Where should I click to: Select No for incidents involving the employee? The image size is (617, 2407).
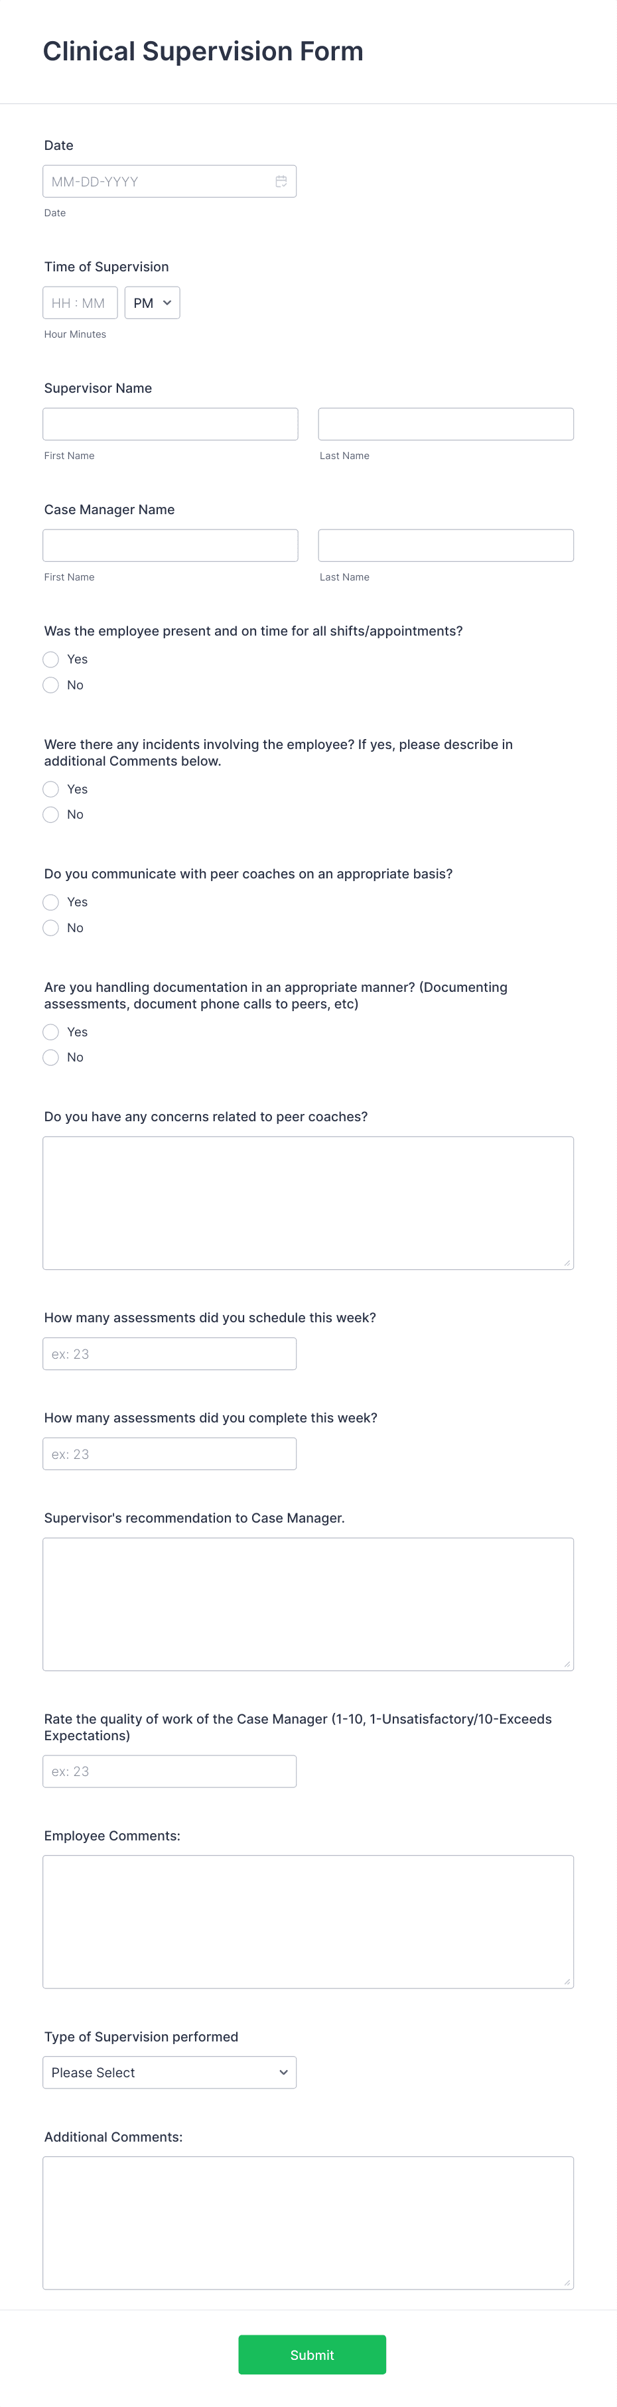pyautogui.click(x=50, y=814)
